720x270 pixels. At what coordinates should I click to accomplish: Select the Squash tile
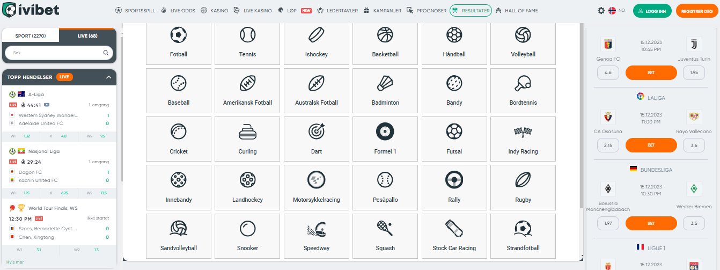[385, 236]
